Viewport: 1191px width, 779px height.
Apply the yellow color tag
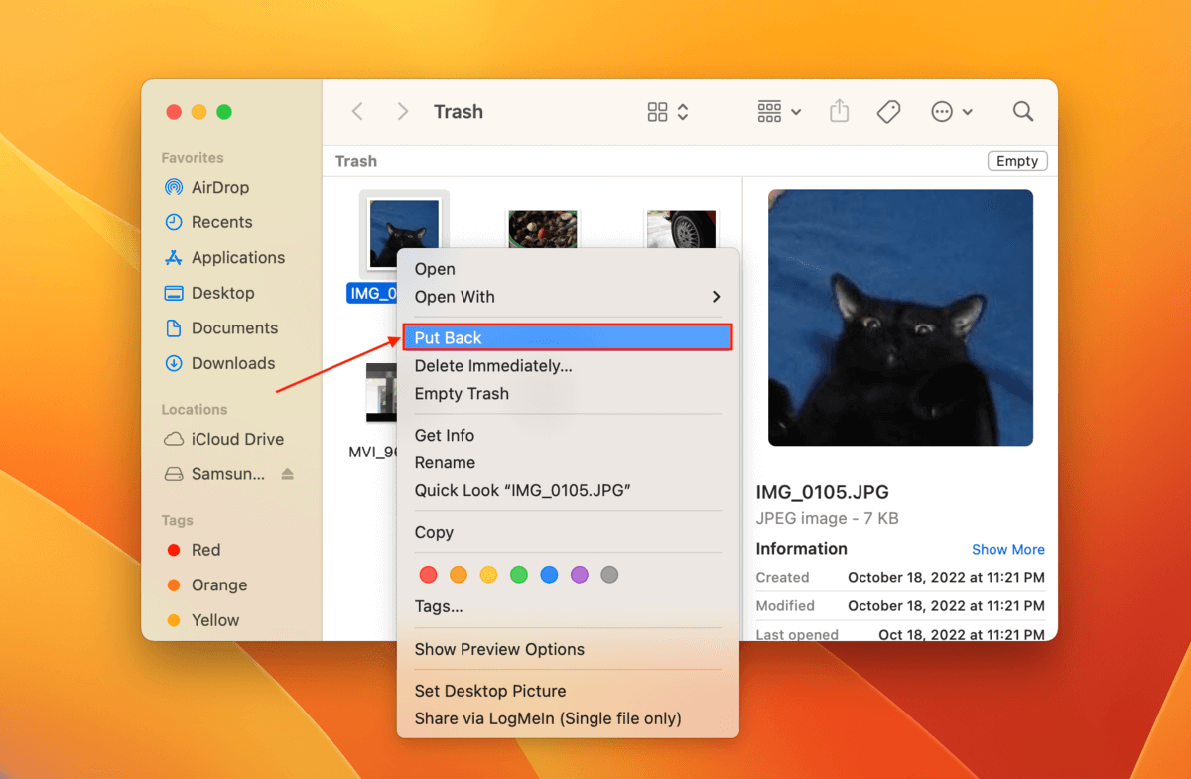pos(488,575)
